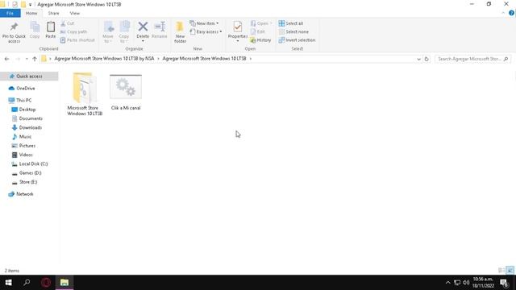
Task: Open the notification center icon
Action: tap(504, 283)
